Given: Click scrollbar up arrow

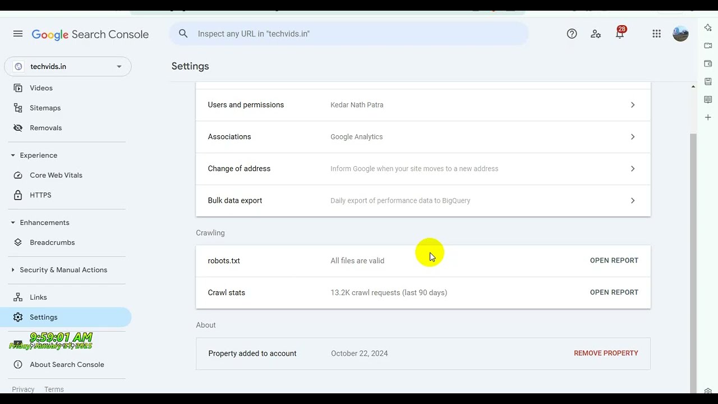Looking at the screenshot, I should point(693,86).
